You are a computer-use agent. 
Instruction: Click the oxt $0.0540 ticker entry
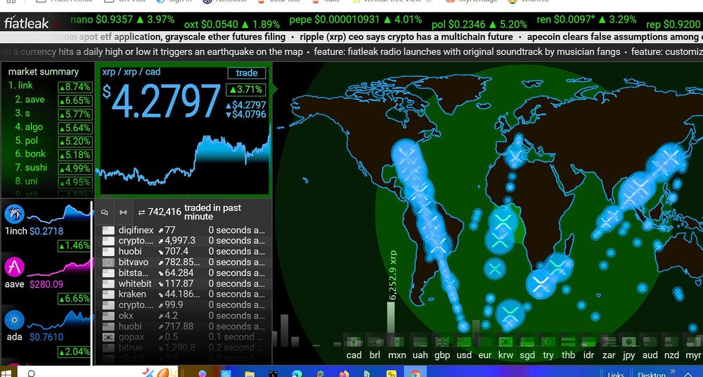(x=232, y=24)
